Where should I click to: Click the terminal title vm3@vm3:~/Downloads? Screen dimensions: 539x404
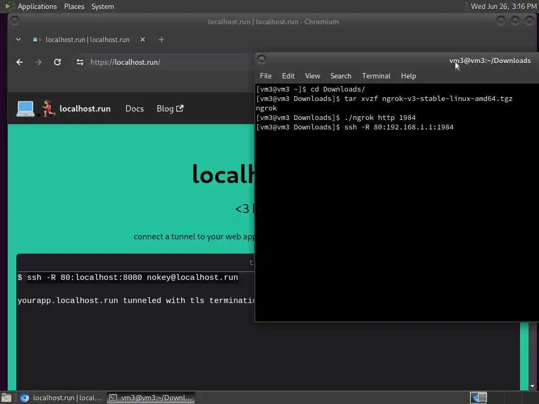pos(490,61)
